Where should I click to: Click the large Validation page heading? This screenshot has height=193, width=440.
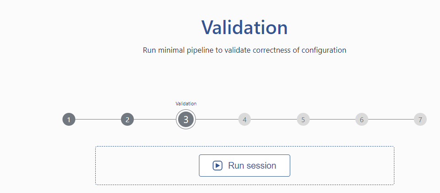click(x=245, y=27)
